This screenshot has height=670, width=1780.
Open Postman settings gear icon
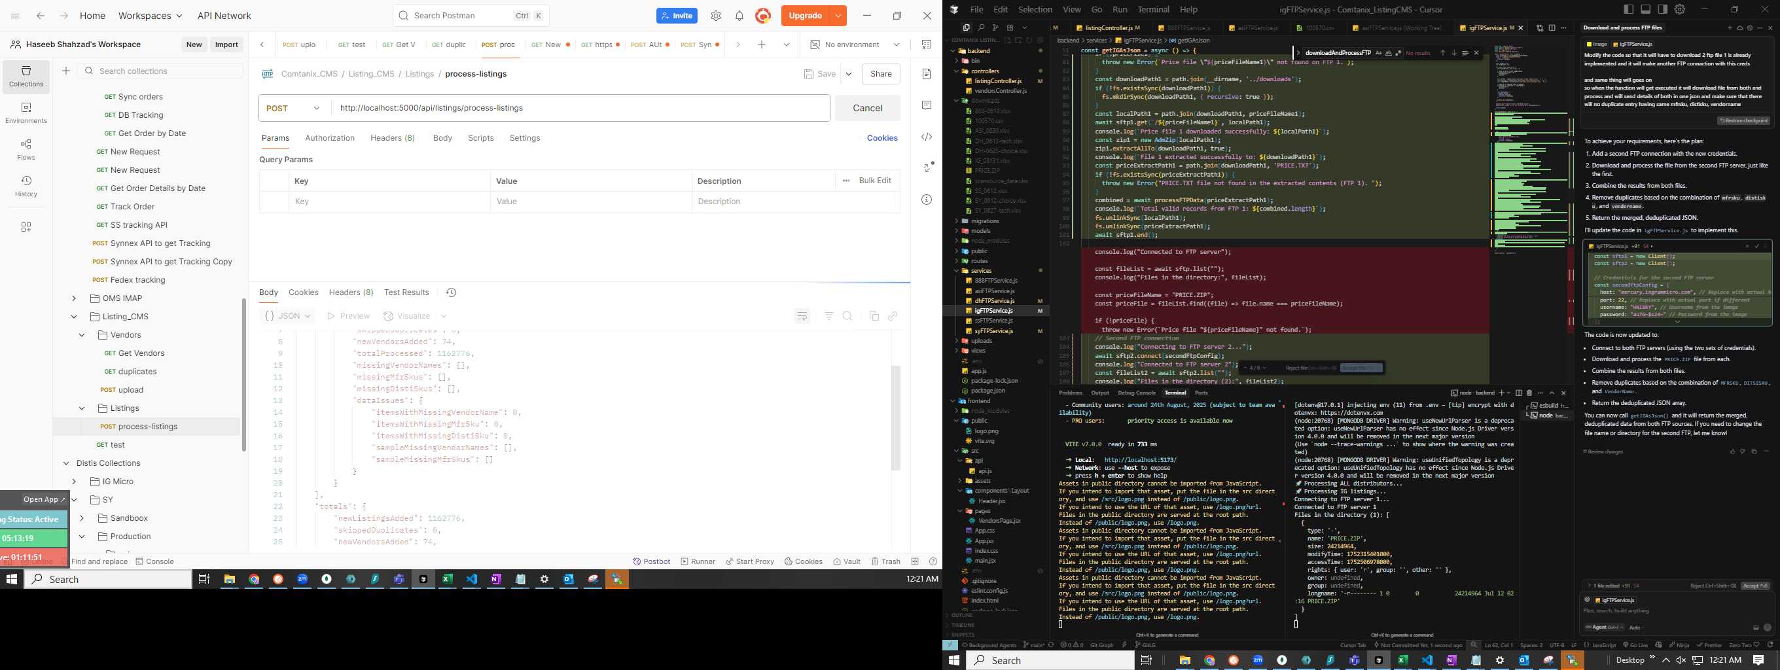716,16
